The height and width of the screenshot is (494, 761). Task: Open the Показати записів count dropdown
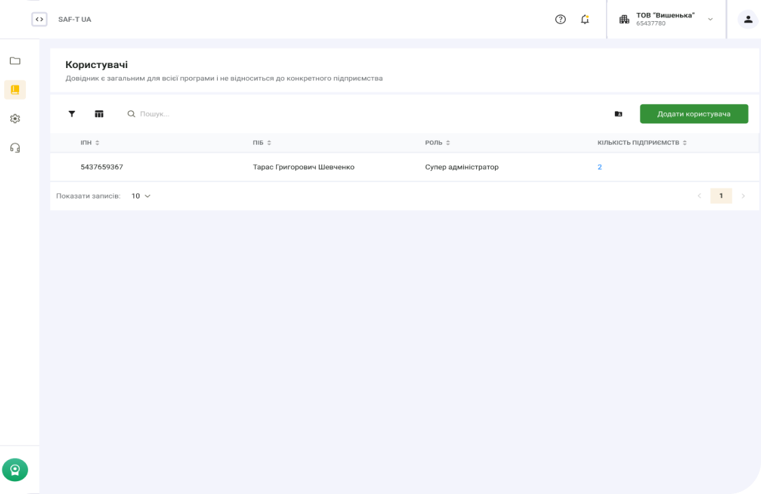tap(141, 196)
